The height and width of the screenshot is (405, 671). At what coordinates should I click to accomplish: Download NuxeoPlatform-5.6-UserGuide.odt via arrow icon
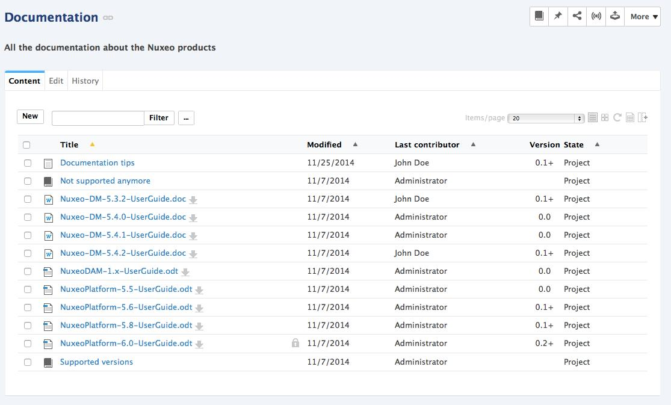point(199,308)
